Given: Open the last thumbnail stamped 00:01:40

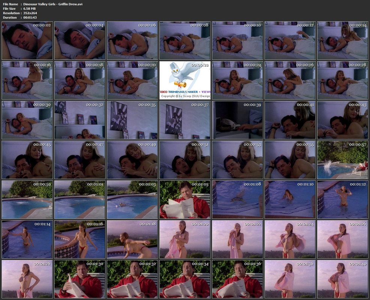Looking at the screenshot, I should pos(342,279).
